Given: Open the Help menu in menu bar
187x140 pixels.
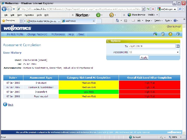Looking at the screenshot, I should (x=46, y=15).
